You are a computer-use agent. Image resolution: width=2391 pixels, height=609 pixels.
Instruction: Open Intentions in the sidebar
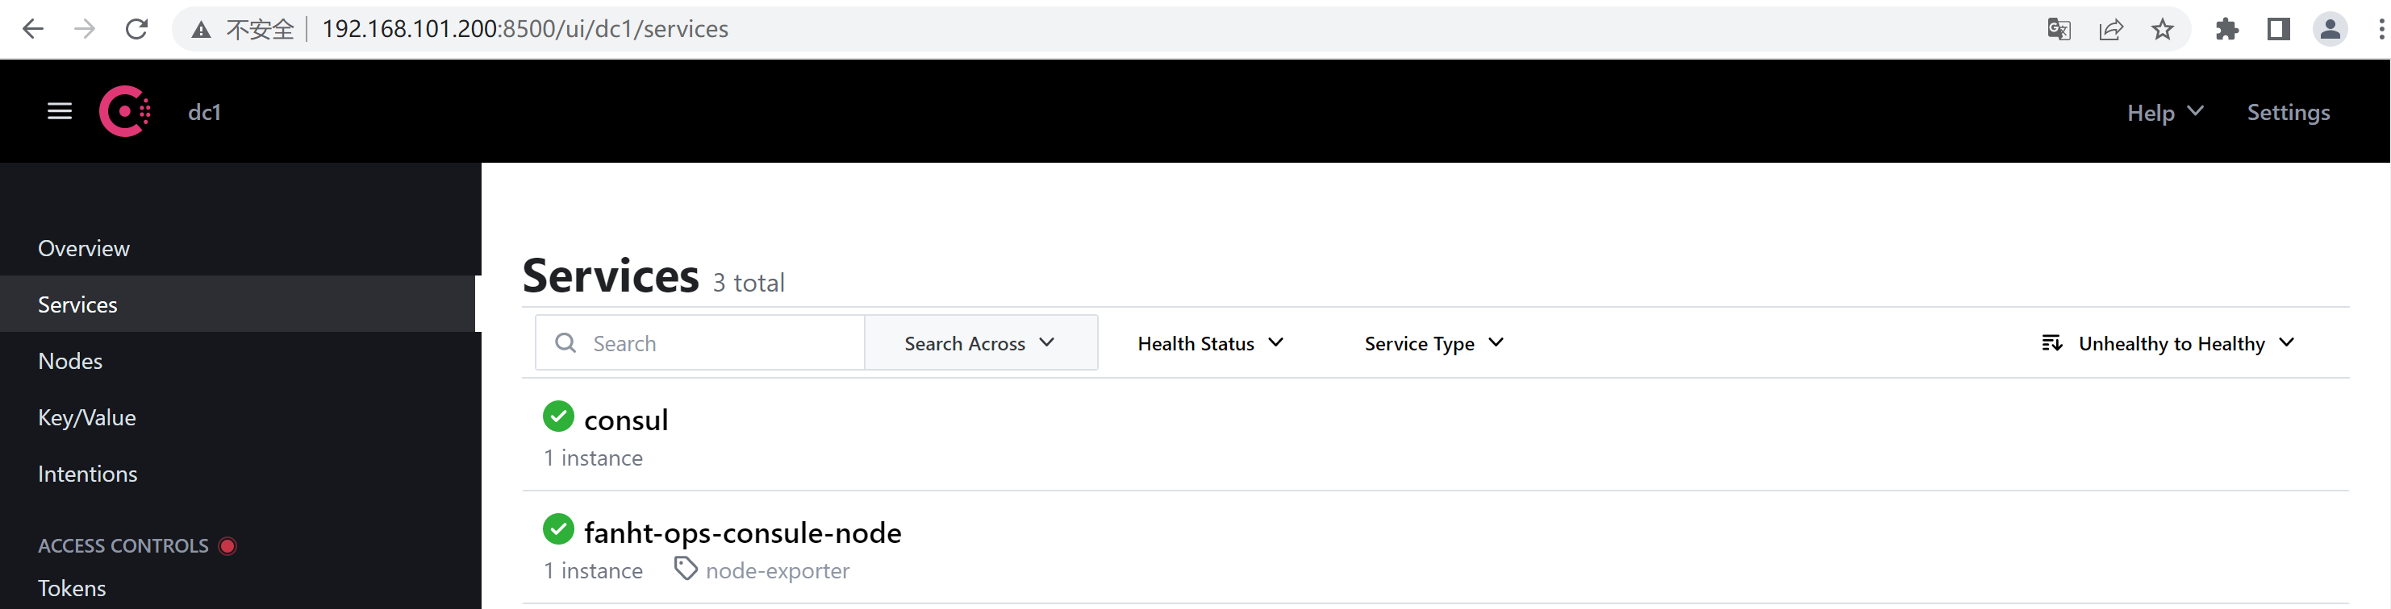[87, 474]
